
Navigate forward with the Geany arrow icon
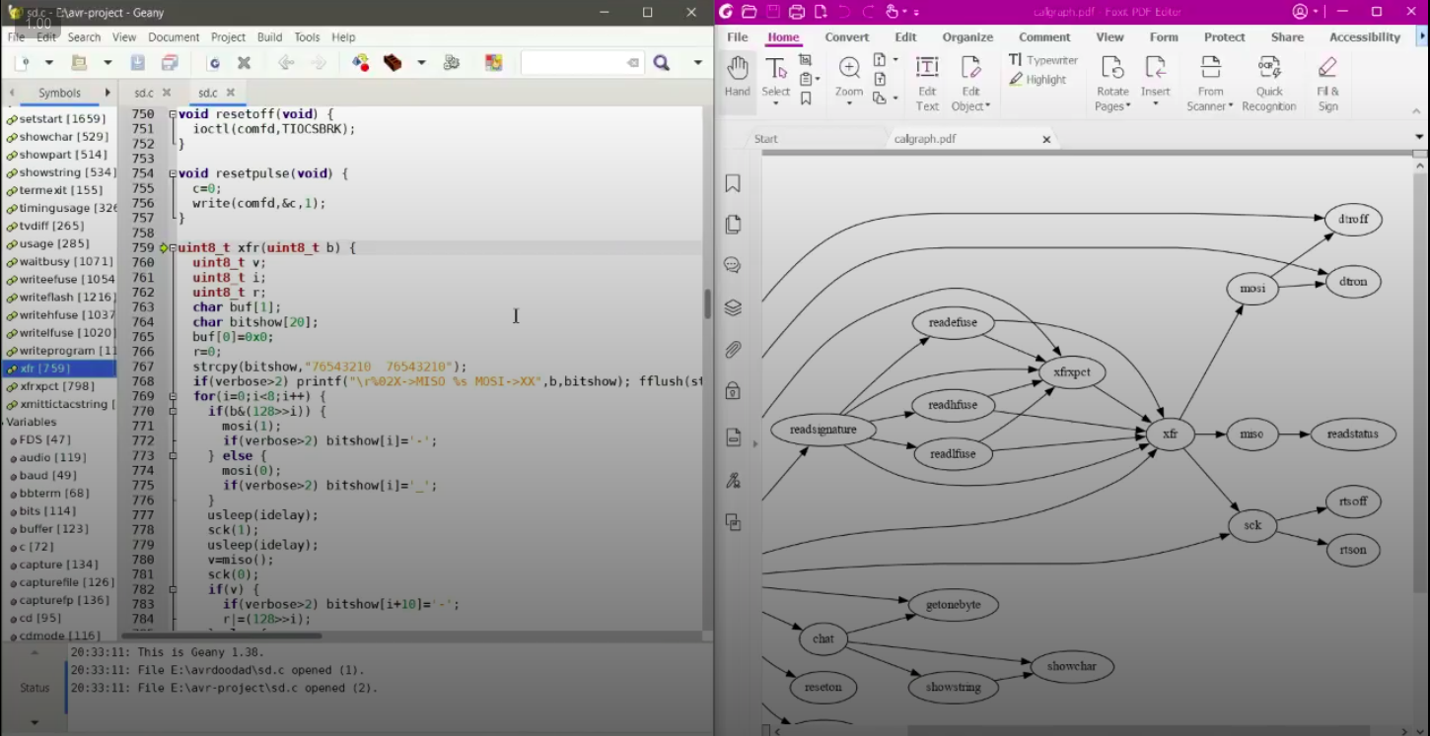point(318,63)
